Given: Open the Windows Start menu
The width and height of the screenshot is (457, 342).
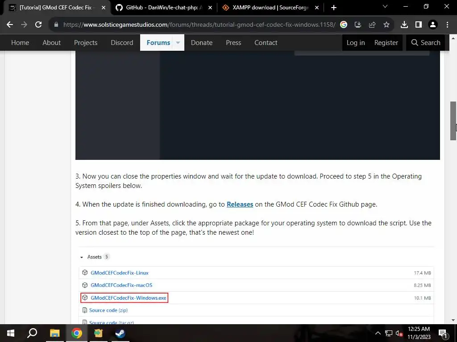Looking at the screenshot, I should [x=11, y=333].
